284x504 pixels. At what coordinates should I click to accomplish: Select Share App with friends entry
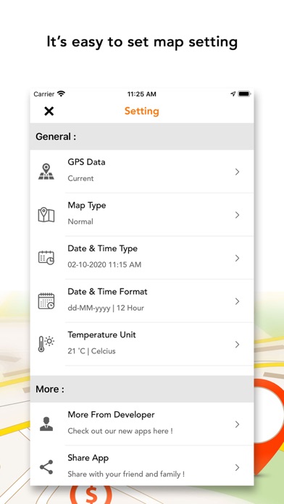142,466
